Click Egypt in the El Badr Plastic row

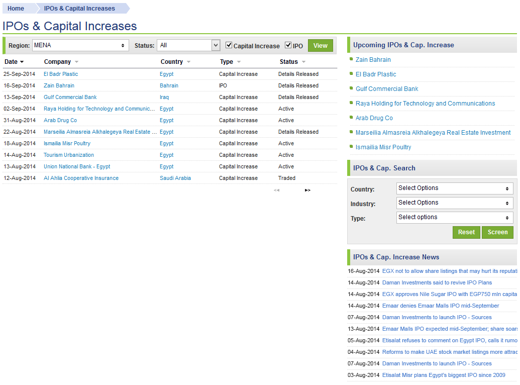pos(166,74)
